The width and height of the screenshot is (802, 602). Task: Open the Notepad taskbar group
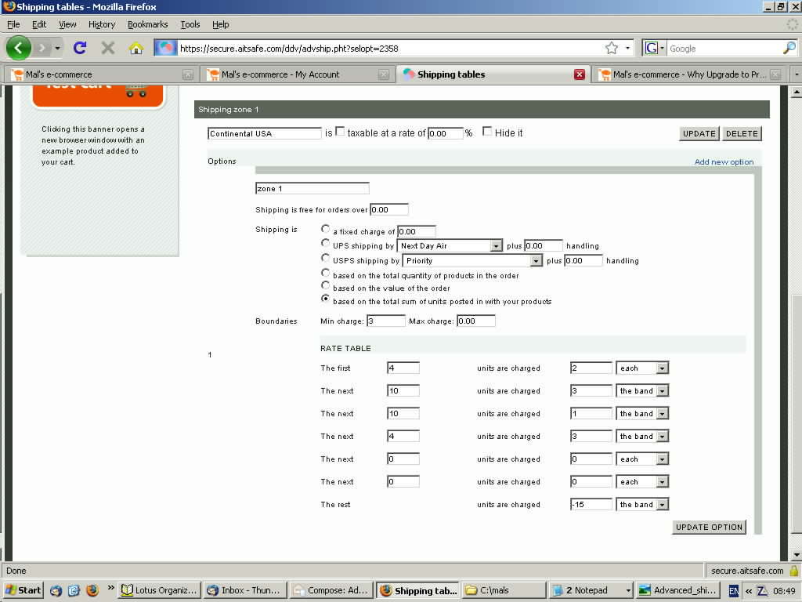[x=591, y=590]
